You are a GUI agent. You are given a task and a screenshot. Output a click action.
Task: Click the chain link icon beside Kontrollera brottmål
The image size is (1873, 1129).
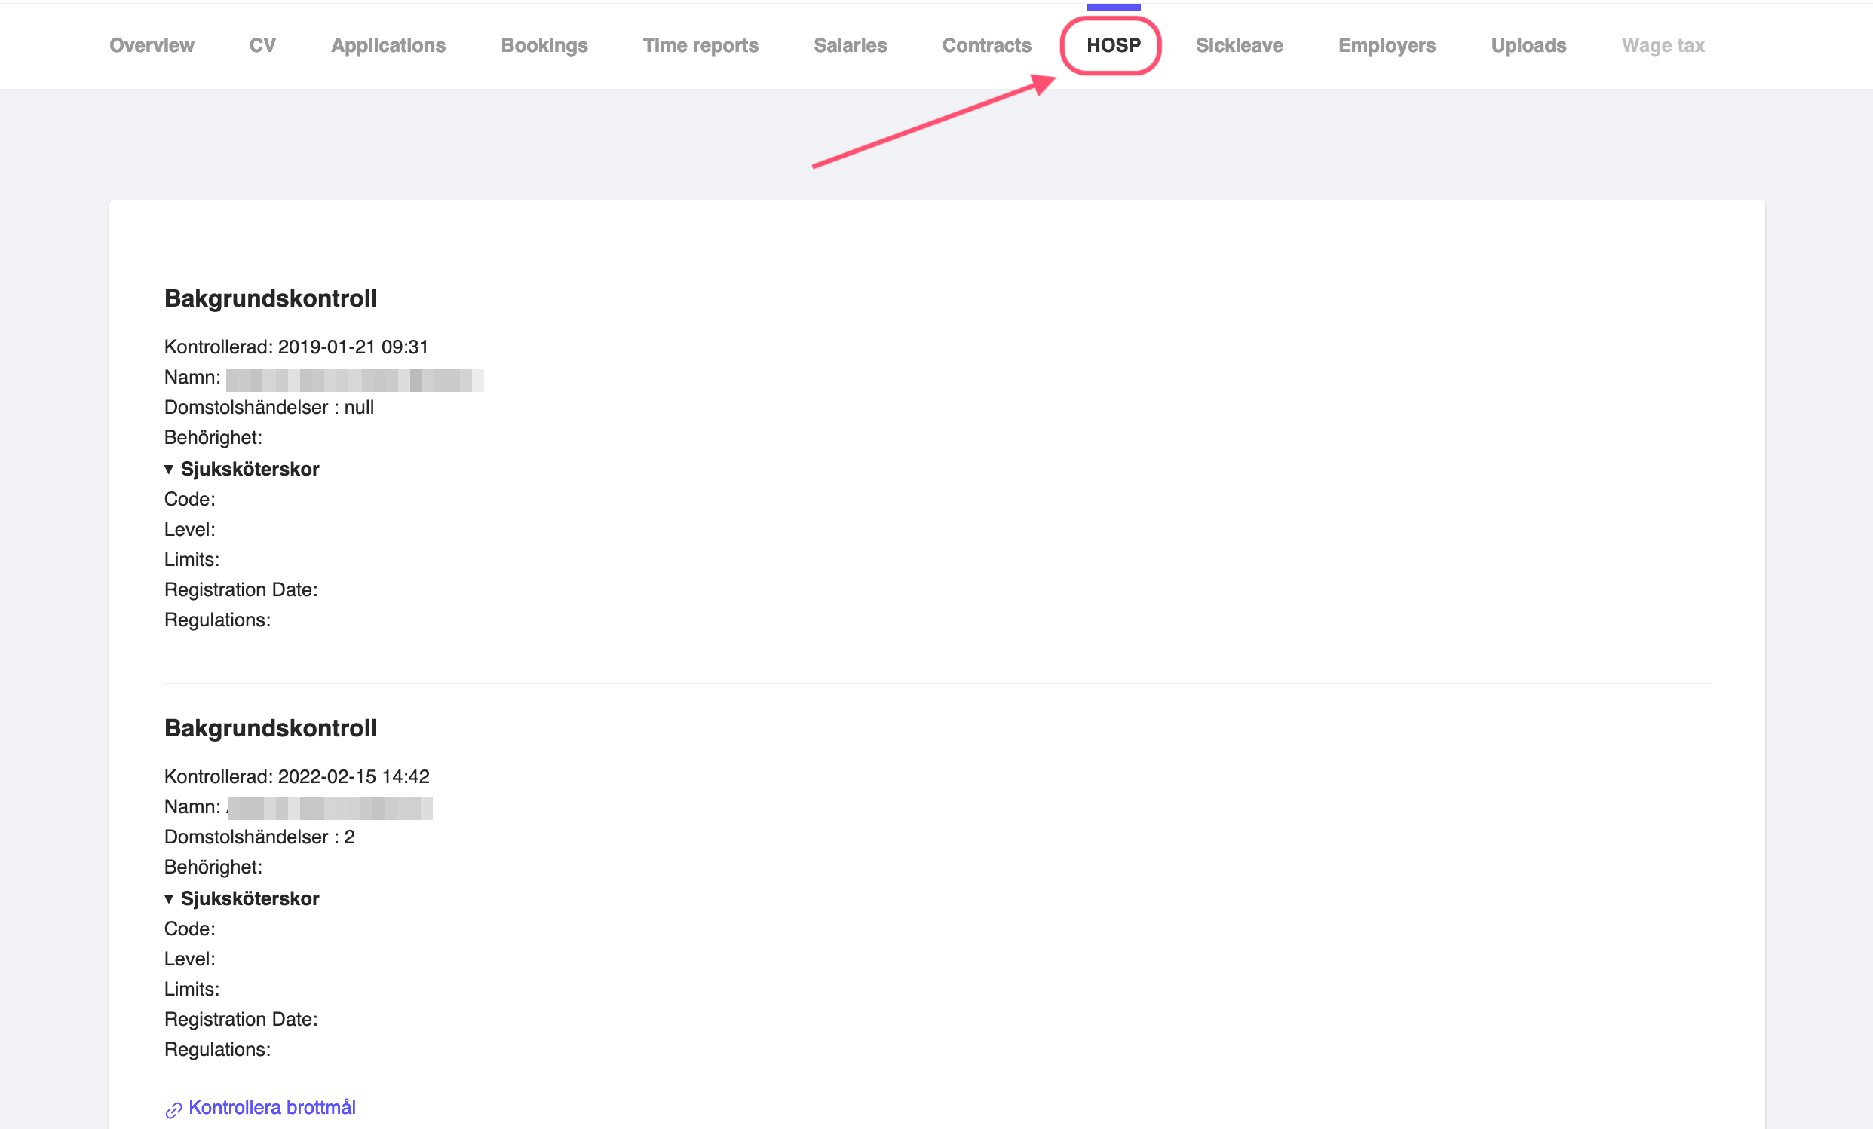click(173, 1110)
